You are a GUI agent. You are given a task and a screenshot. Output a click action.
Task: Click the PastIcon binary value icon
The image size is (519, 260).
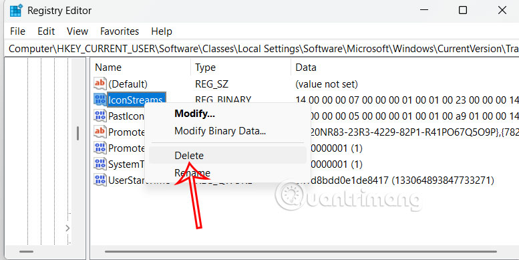(x=100, y=116)
